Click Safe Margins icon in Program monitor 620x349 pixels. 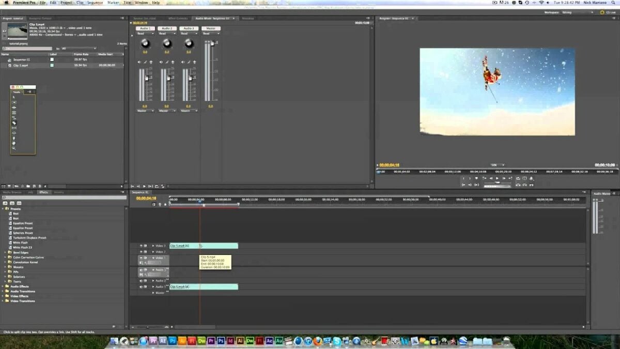[524, 178]
